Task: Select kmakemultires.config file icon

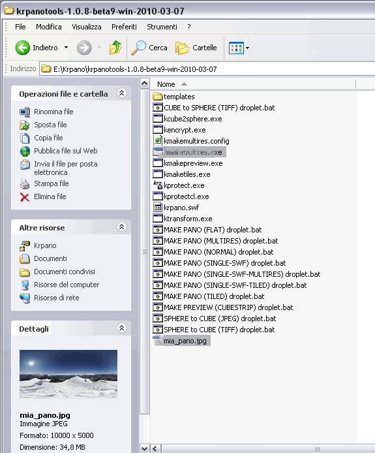Action: (x=158, y=141)
